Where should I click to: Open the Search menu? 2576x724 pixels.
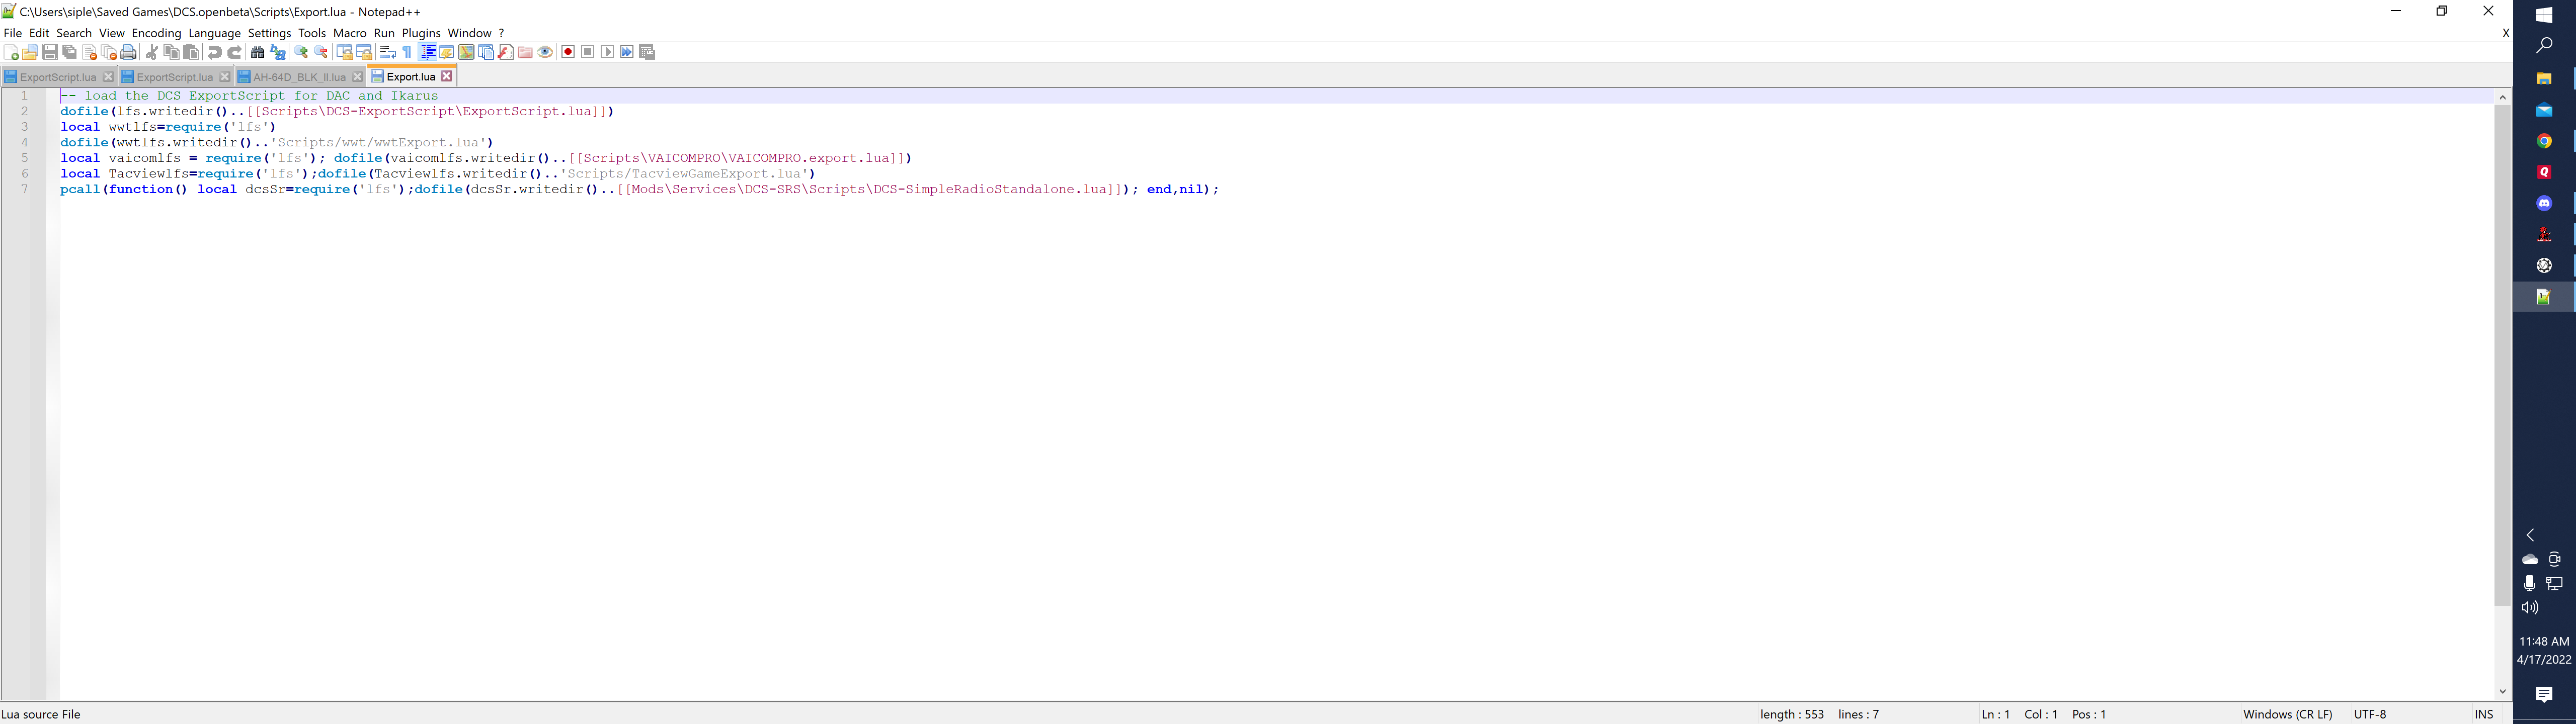74,33
